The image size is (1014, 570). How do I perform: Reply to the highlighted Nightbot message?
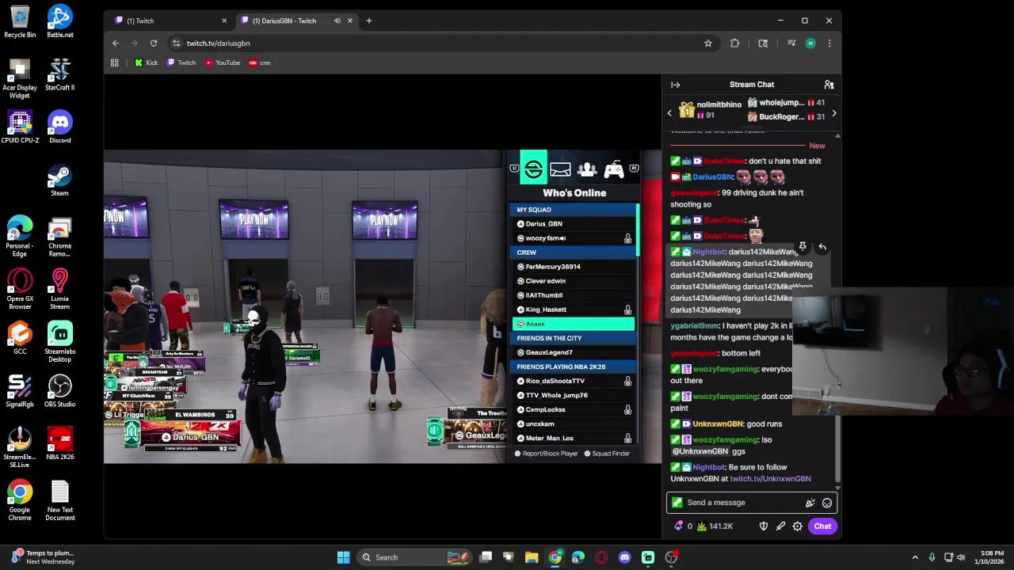pos(822,247)
